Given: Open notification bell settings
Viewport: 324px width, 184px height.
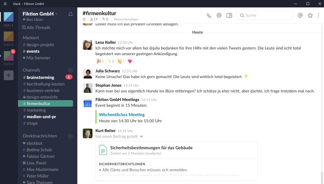Looking at the screenshot, I should pyautogui.click(x=70, y=14).
